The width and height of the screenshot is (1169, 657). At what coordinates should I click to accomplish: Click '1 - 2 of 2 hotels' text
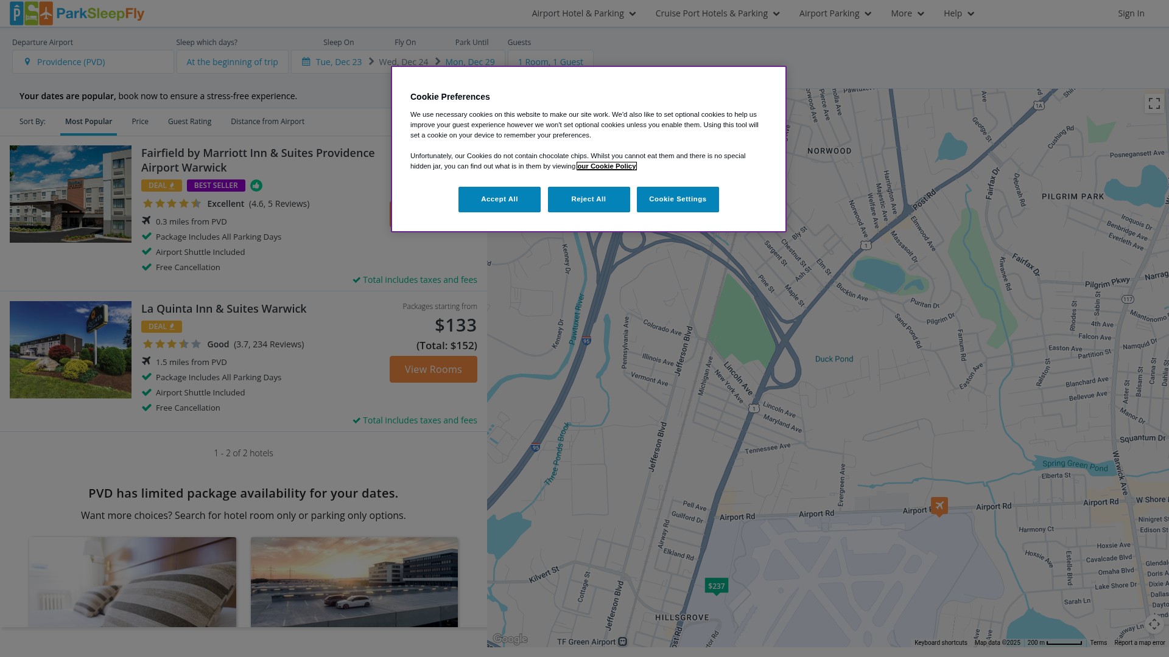click(x=244, y=453)
